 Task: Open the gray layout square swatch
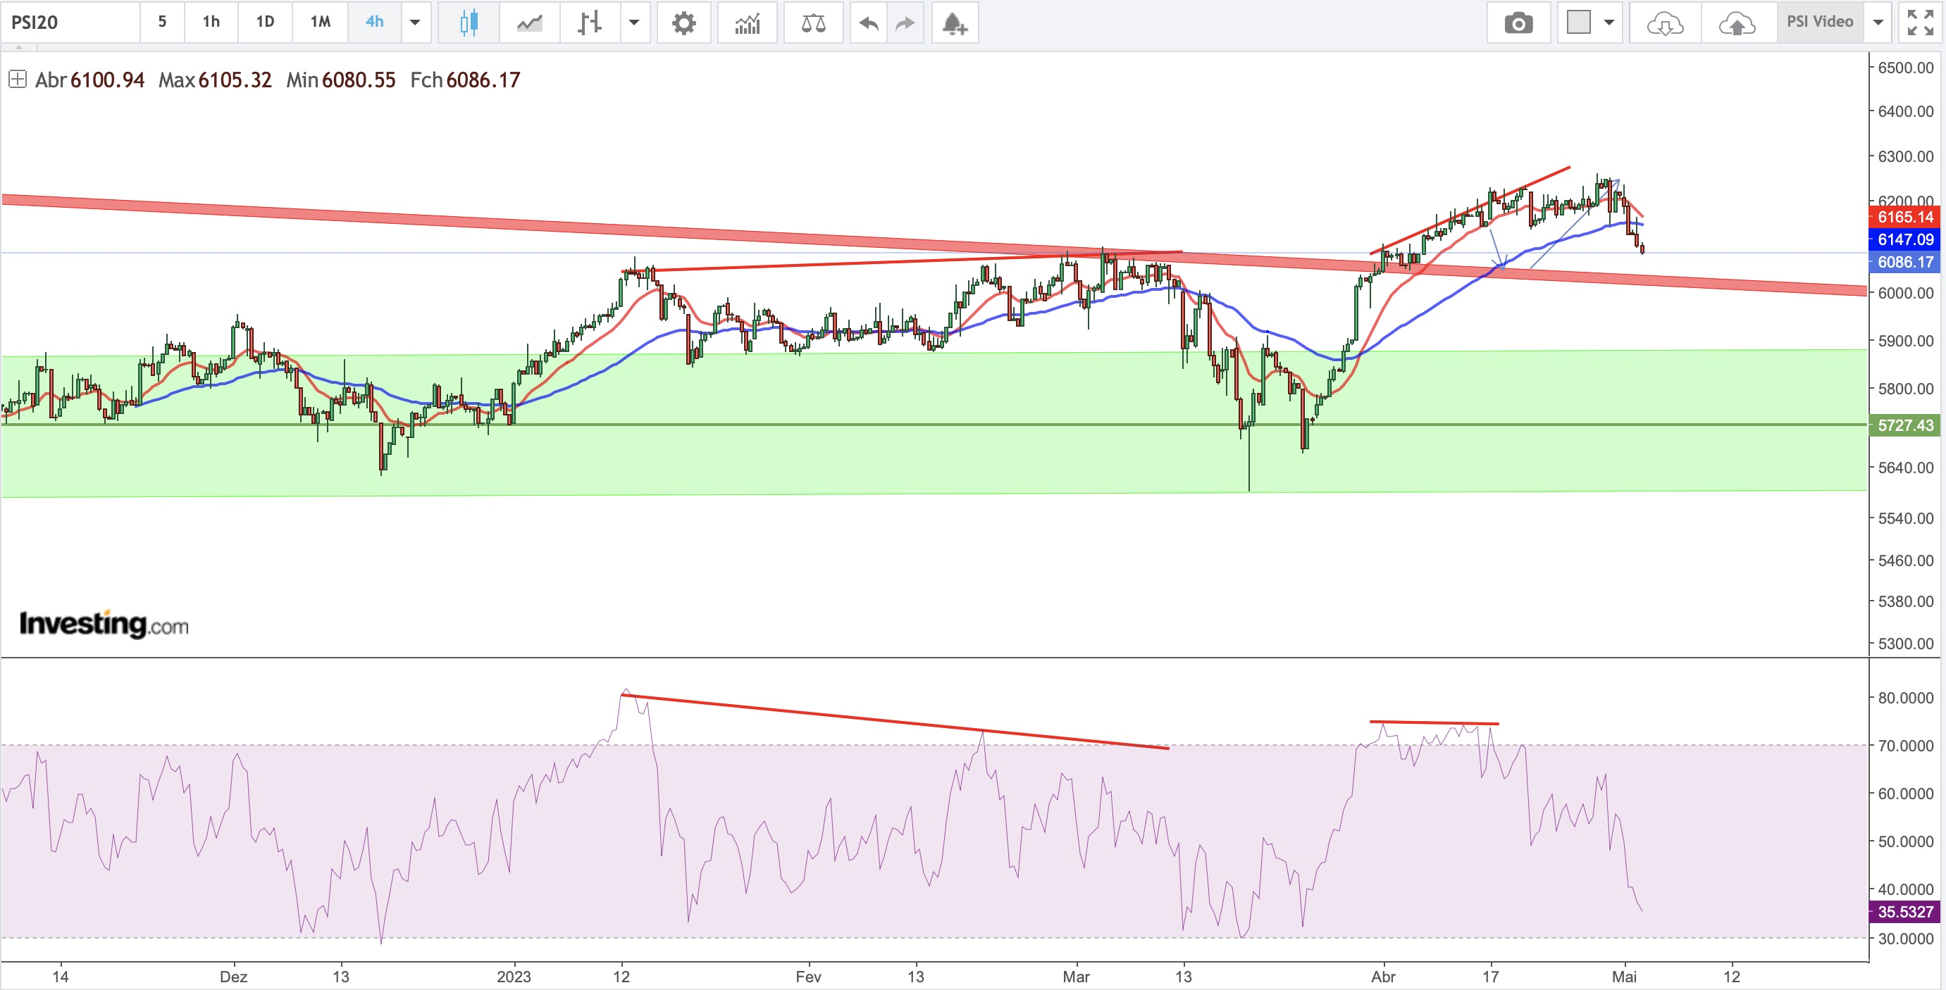coord(1578,22)
